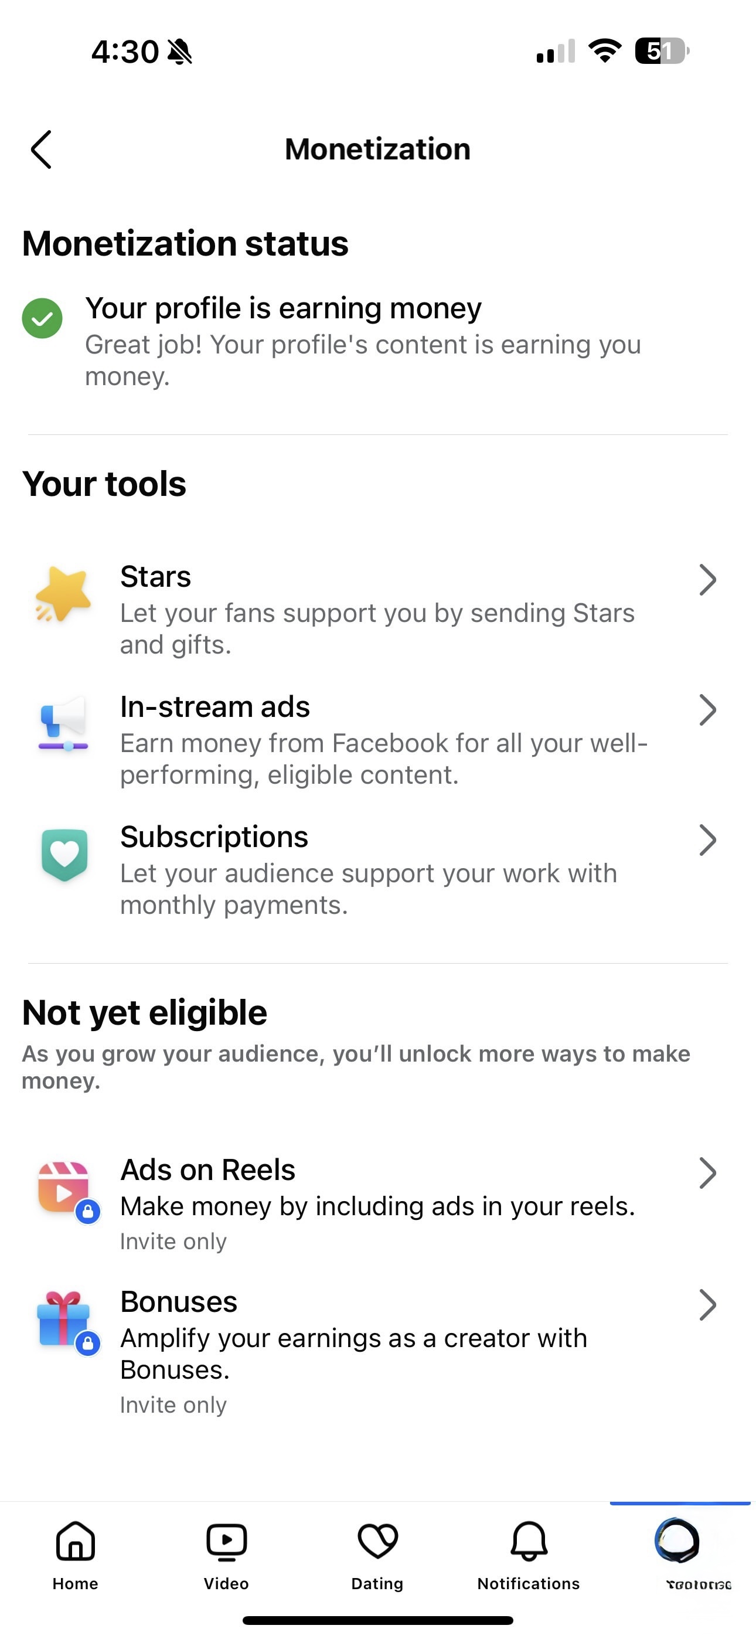Image resolution: width=756 pixels, height=1639 pixels.
Task: Tap the green earning status checkmark
Action: pyautogui.click(x=42, y=318)
